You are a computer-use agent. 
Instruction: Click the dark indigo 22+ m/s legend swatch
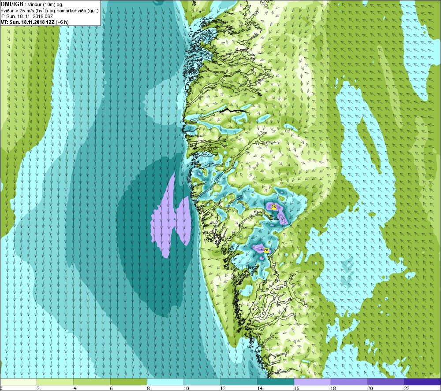click(x=422, y=382)
